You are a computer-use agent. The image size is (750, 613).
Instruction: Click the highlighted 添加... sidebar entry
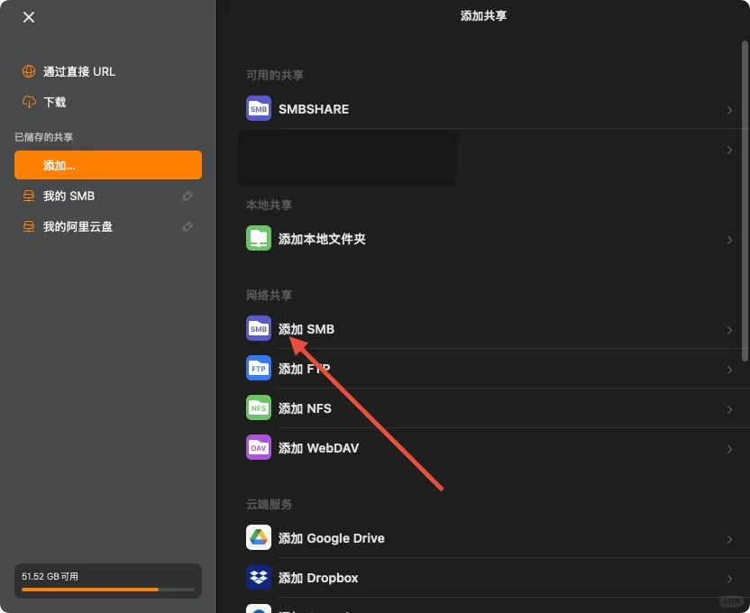[107, 165]
